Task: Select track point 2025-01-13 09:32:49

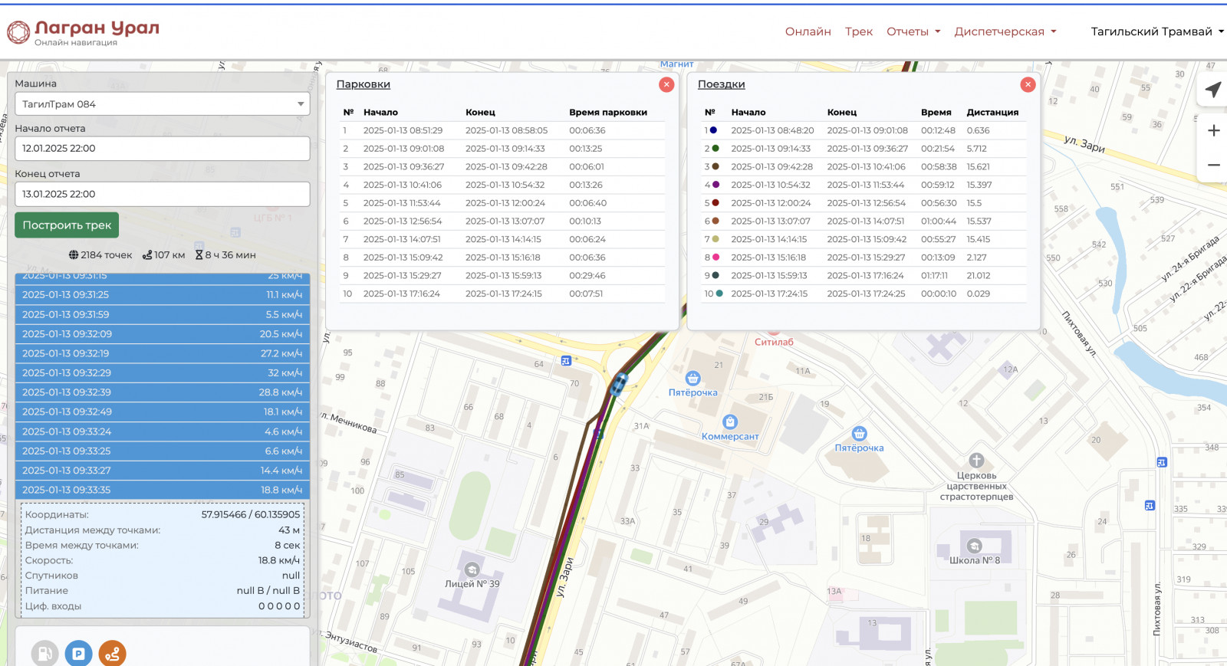Action: point(163,412)
